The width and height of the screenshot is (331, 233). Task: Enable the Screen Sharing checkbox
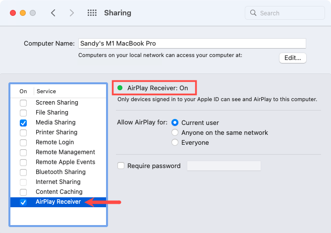[x=23, y=103]
